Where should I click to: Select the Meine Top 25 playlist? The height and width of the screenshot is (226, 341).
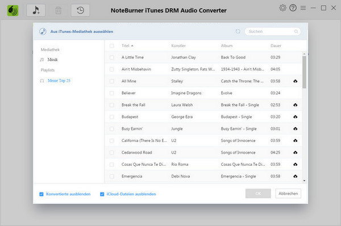(x=59, y=81)
